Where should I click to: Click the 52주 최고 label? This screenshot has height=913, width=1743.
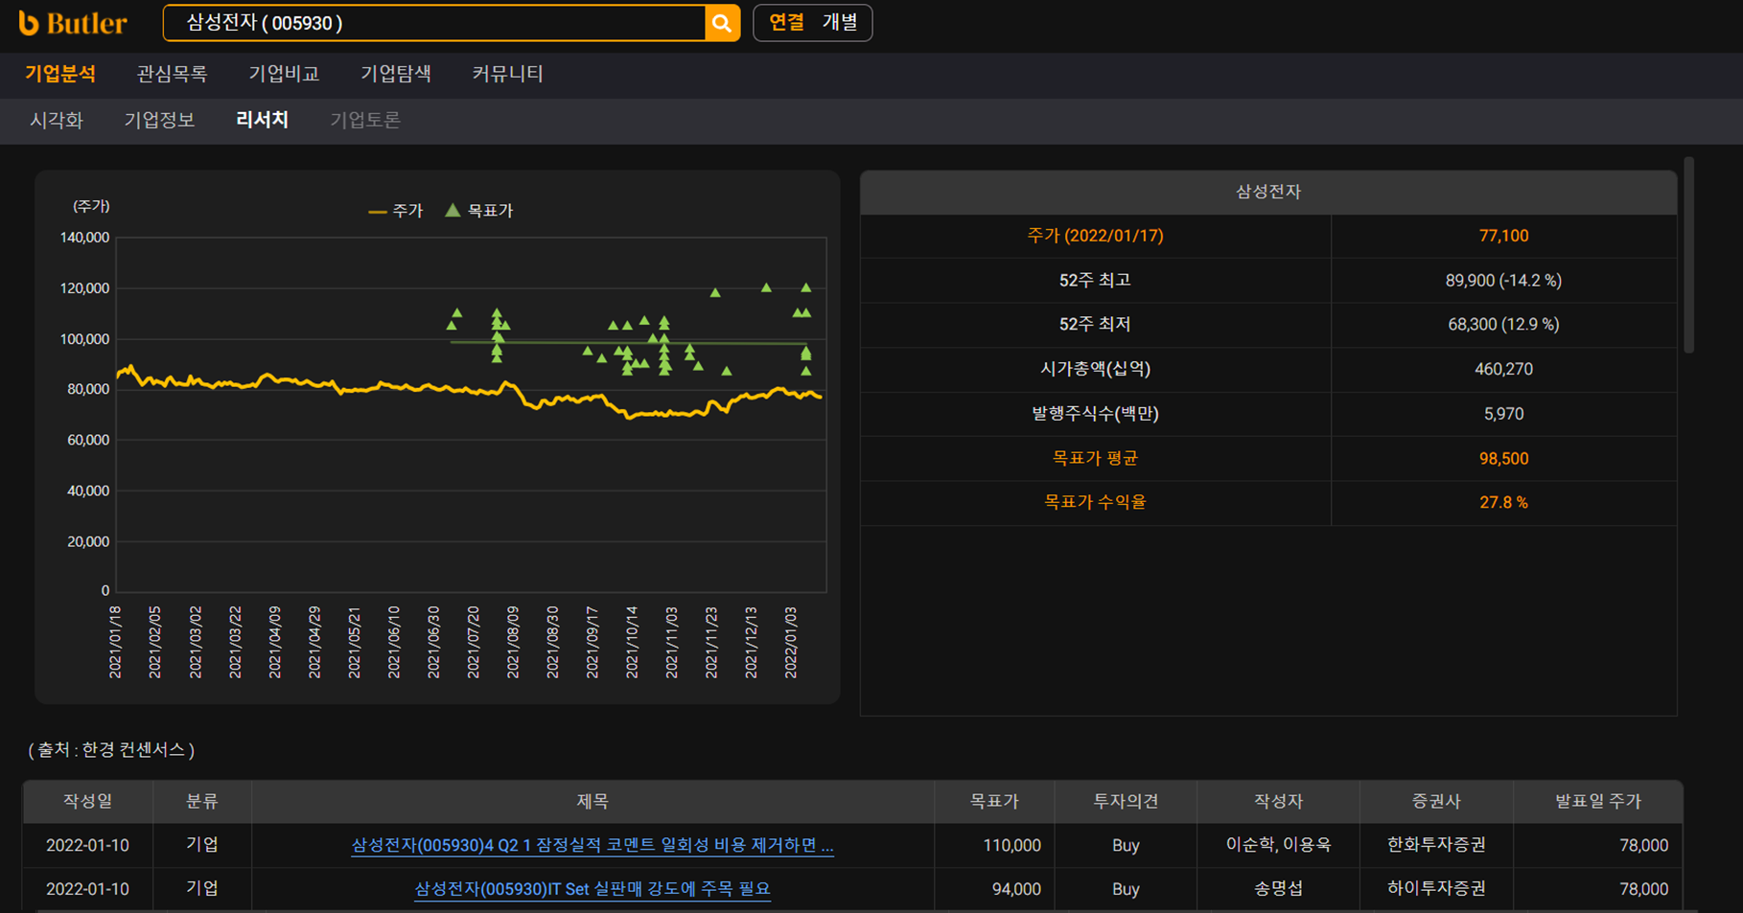point(1095,281)
